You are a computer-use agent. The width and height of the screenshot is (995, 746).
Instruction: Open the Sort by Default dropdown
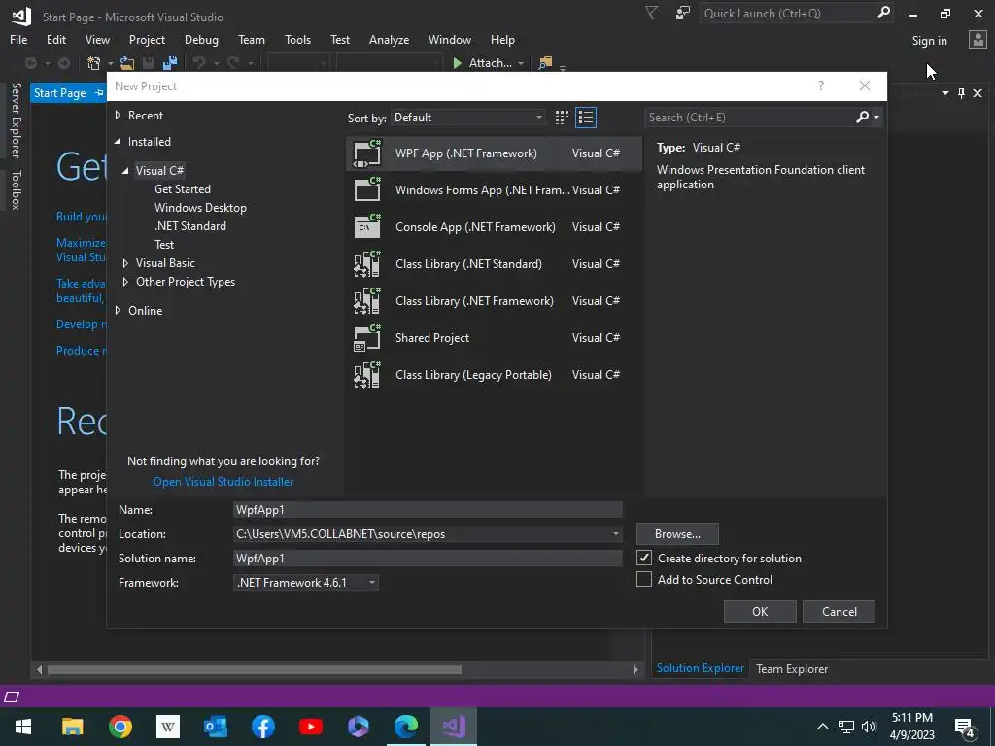[467, 118]
